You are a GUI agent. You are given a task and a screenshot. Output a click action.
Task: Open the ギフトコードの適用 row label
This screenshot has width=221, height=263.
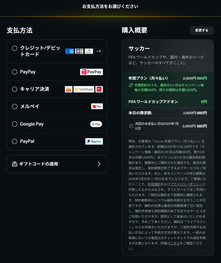39,164
